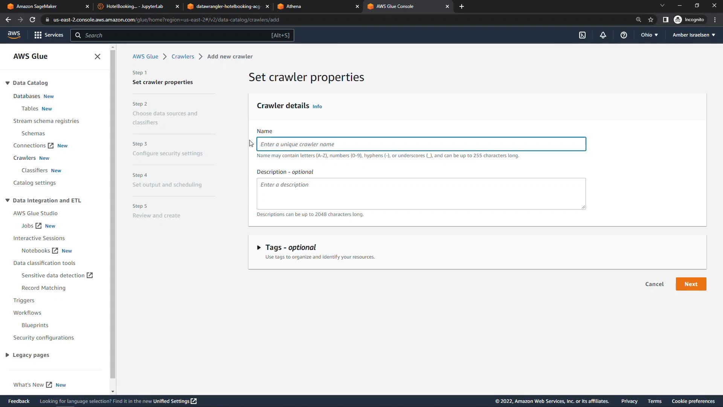This screenshot has height=407, width=723.
Task: Bookmark this page with the star icon
Action: click(651, 20)
